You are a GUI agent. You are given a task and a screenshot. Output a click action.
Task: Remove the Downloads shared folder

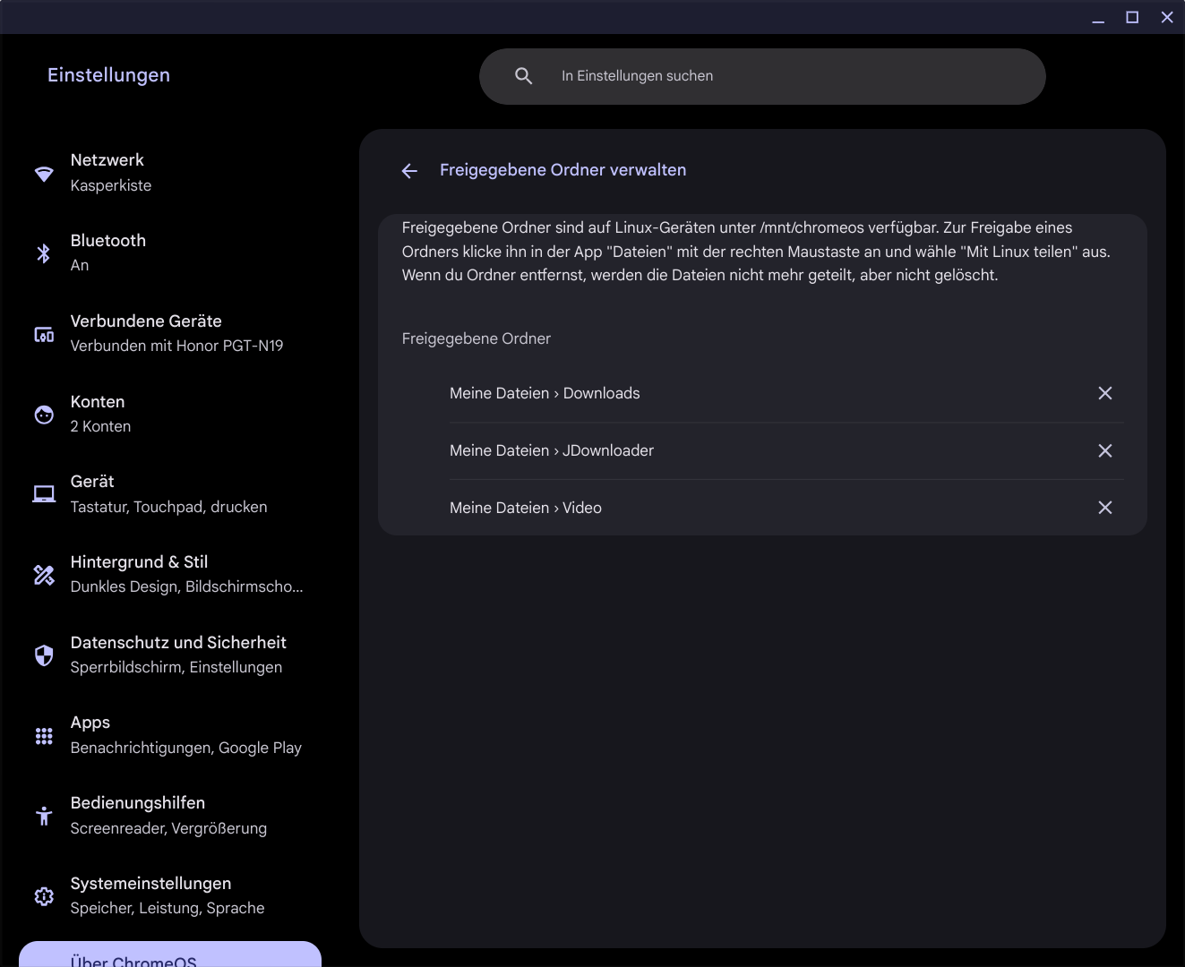1104,393
